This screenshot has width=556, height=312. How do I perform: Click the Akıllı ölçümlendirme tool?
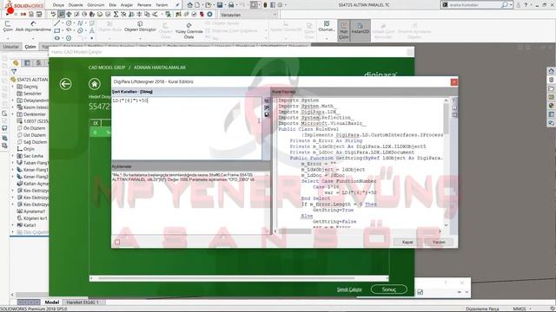(x=33, y=26)
